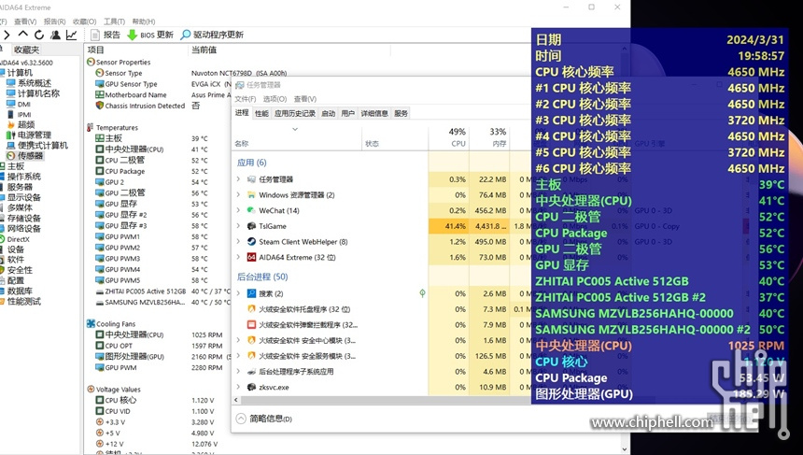
Task: Select 存储设备 in the tree
Action: (x=23, y=219)
